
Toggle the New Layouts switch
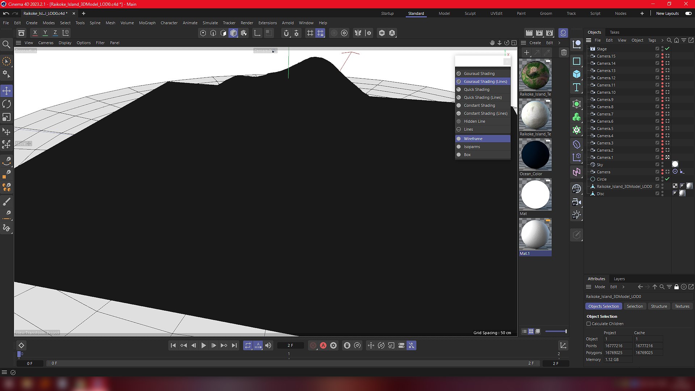click(688, 13)
